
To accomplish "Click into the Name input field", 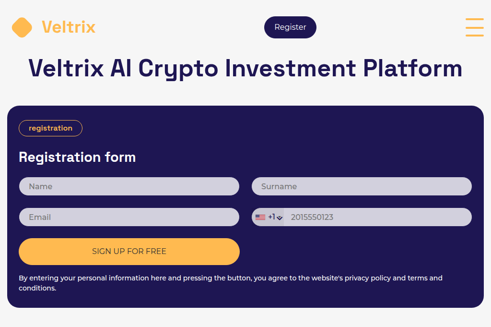I will pyautogui.click(x=129, y=186).
